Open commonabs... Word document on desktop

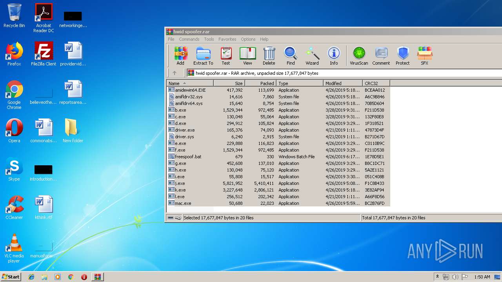[x=44, y=131]
